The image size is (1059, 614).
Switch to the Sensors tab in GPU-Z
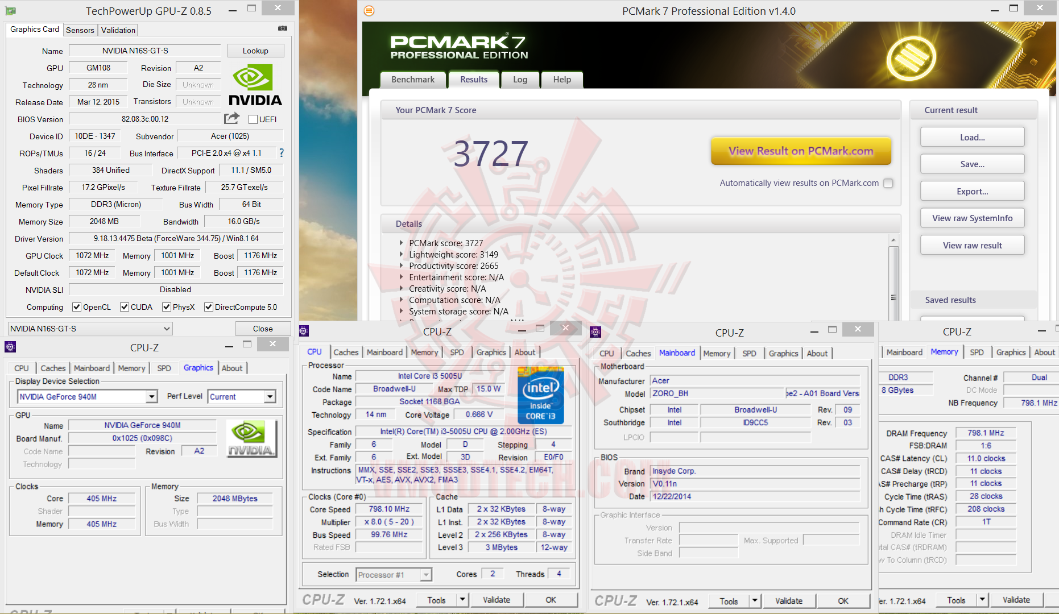click(80, 30)
